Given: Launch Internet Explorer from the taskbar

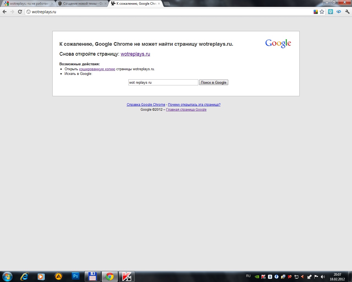Looking at the screenshot, I should click(x=24, y=276).
